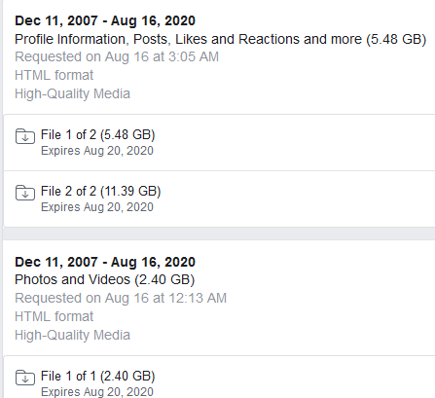Click the gray divider between download requests
This screenshot has height=398, width=435.
[219, 234]
